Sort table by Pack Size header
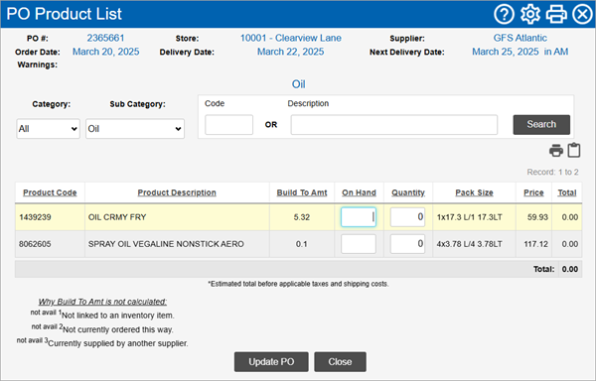The width and height of the screenshot is (596, 381). tap(475, 192)
